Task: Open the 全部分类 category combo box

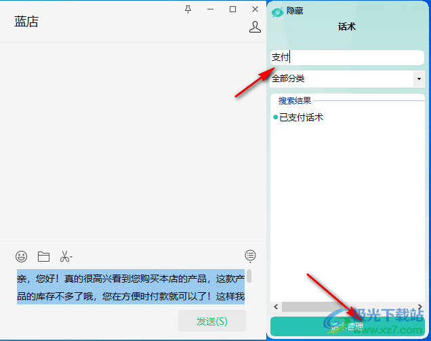Action: point(347,79)
